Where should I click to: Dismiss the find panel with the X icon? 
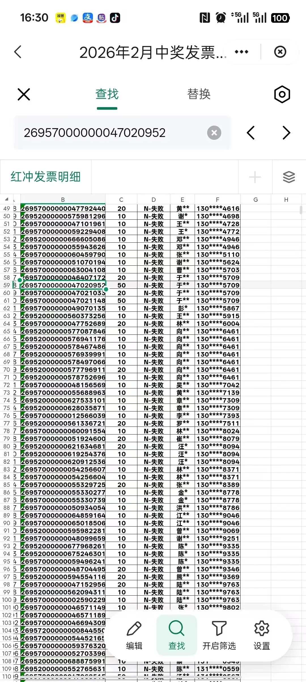pyautogui.click(x=24, y=94)
